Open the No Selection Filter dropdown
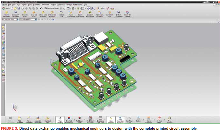The image size is (221, 131). tap(10, 20)
